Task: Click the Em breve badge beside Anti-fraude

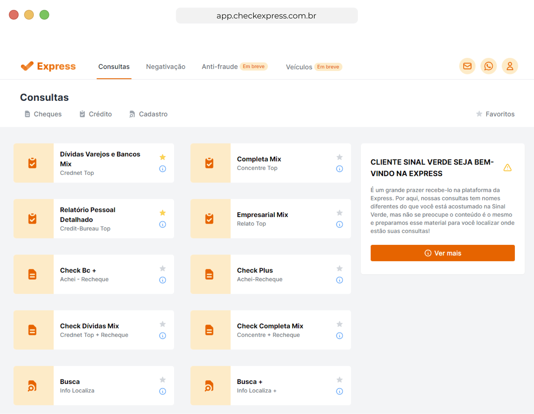Action: click(253, 67)
